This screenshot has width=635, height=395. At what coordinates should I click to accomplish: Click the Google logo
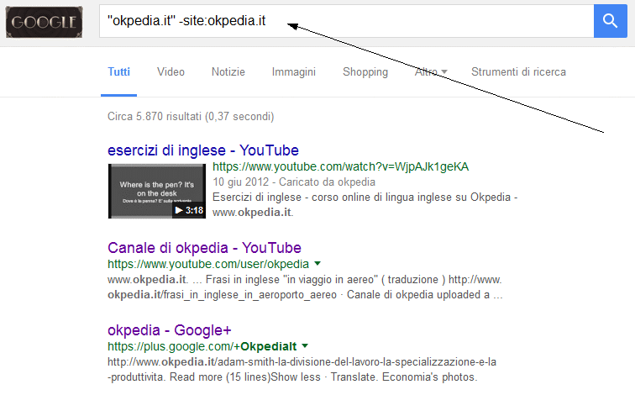click(44, 22)
